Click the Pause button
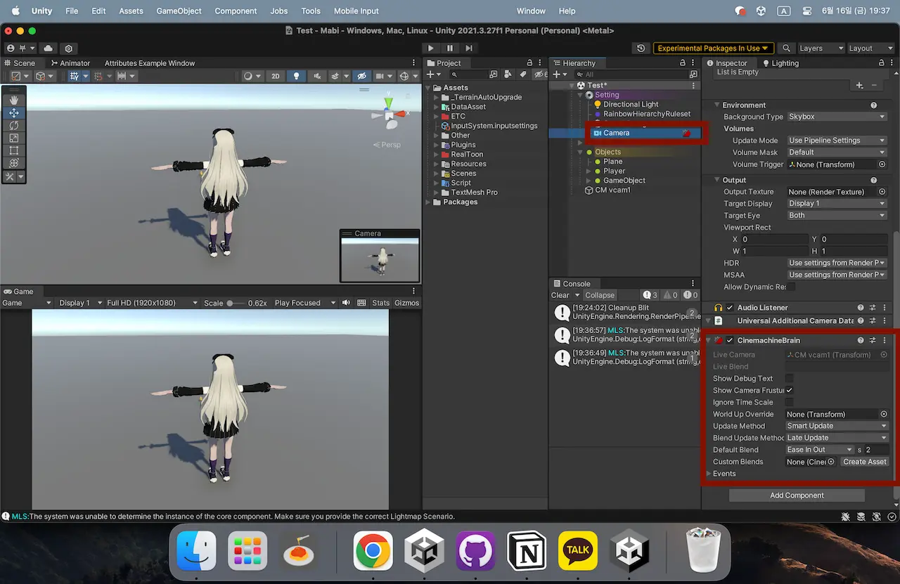The width and height of the screenshot is (900, 584). click(450, 48)
